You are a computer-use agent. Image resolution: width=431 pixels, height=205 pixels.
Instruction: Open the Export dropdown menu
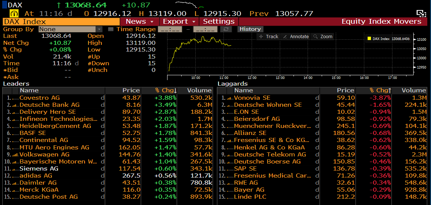(x=179, y=22)
